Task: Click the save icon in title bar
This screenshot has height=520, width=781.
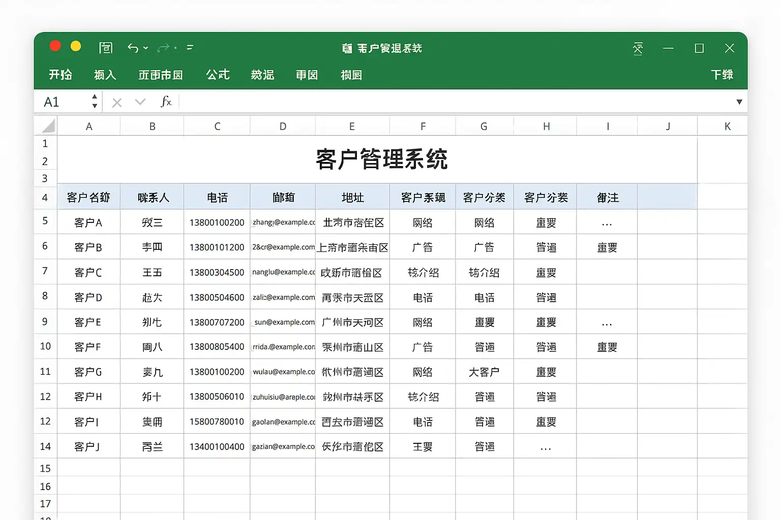Action: [x=106, y=48]
